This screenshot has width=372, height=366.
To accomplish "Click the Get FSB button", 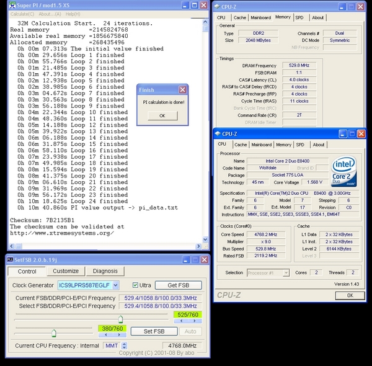I will click(179, 285).
